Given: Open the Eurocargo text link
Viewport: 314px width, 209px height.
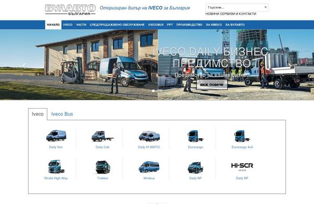Looking at the screenshot, I should click(195, 147).
